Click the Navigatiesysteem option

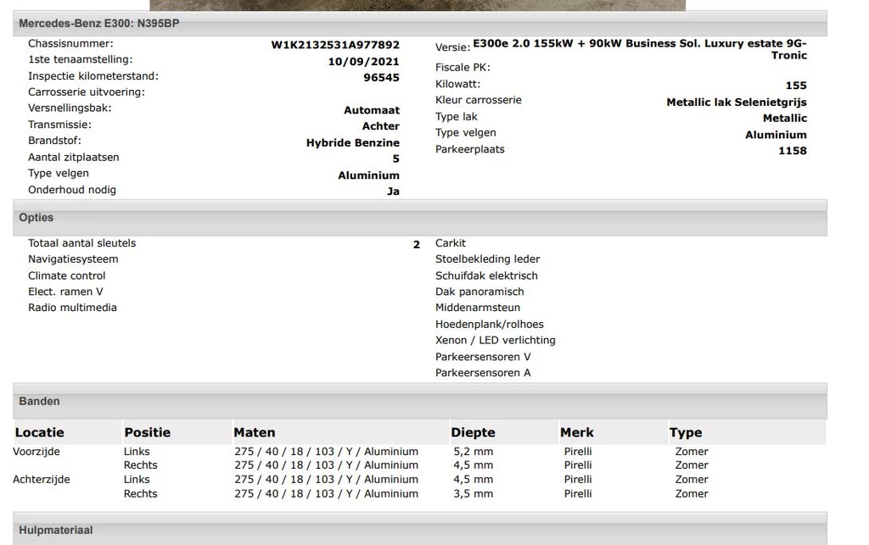pyautogui.click(x=73, y=259)
